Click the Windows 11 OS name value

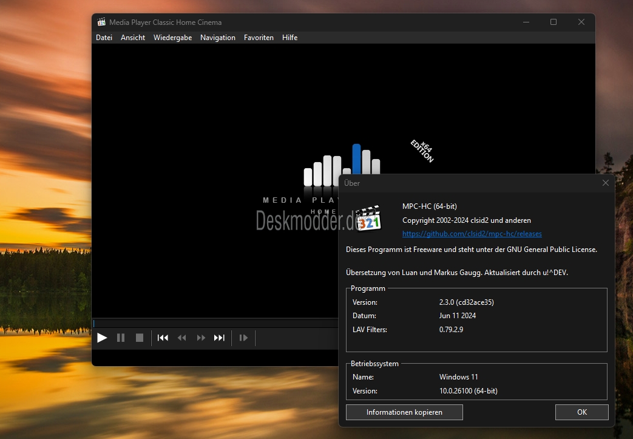point(458,377)
